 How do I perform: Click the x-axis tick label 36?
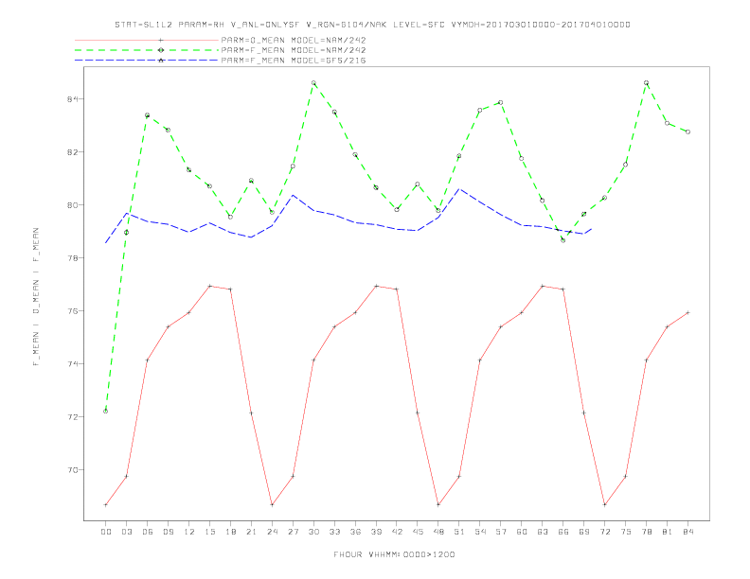click(x=355, y=532)
